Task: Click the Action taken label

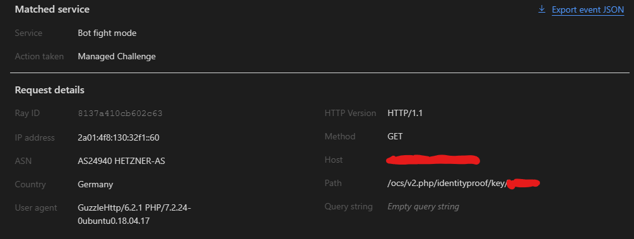Action: point(39,57)
